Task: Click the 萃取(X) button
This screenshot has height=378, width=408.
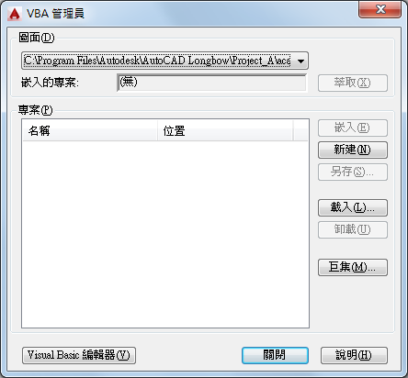Action: point(353,83)
